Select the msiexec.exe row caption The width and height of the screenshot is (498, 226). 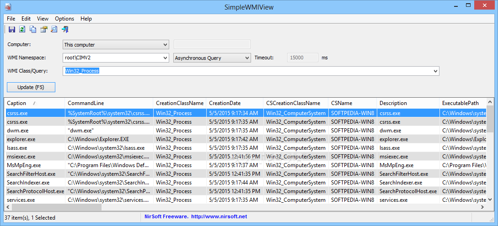pyautogui.click(x=21, y=157)
